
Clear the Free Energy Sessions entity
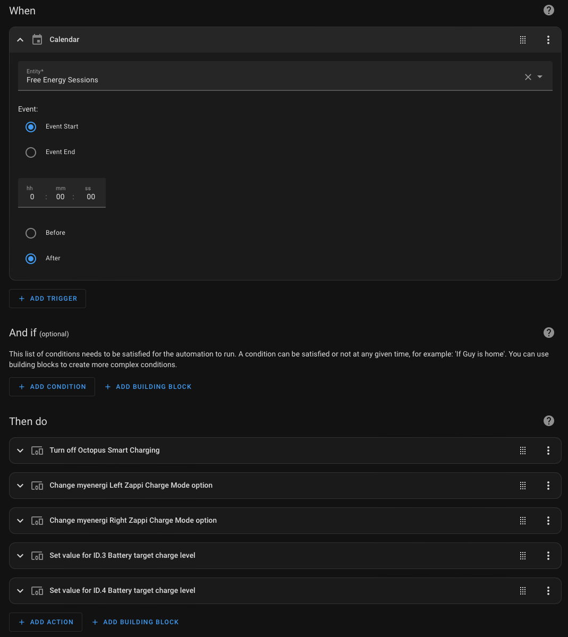(x=528, y=77)
